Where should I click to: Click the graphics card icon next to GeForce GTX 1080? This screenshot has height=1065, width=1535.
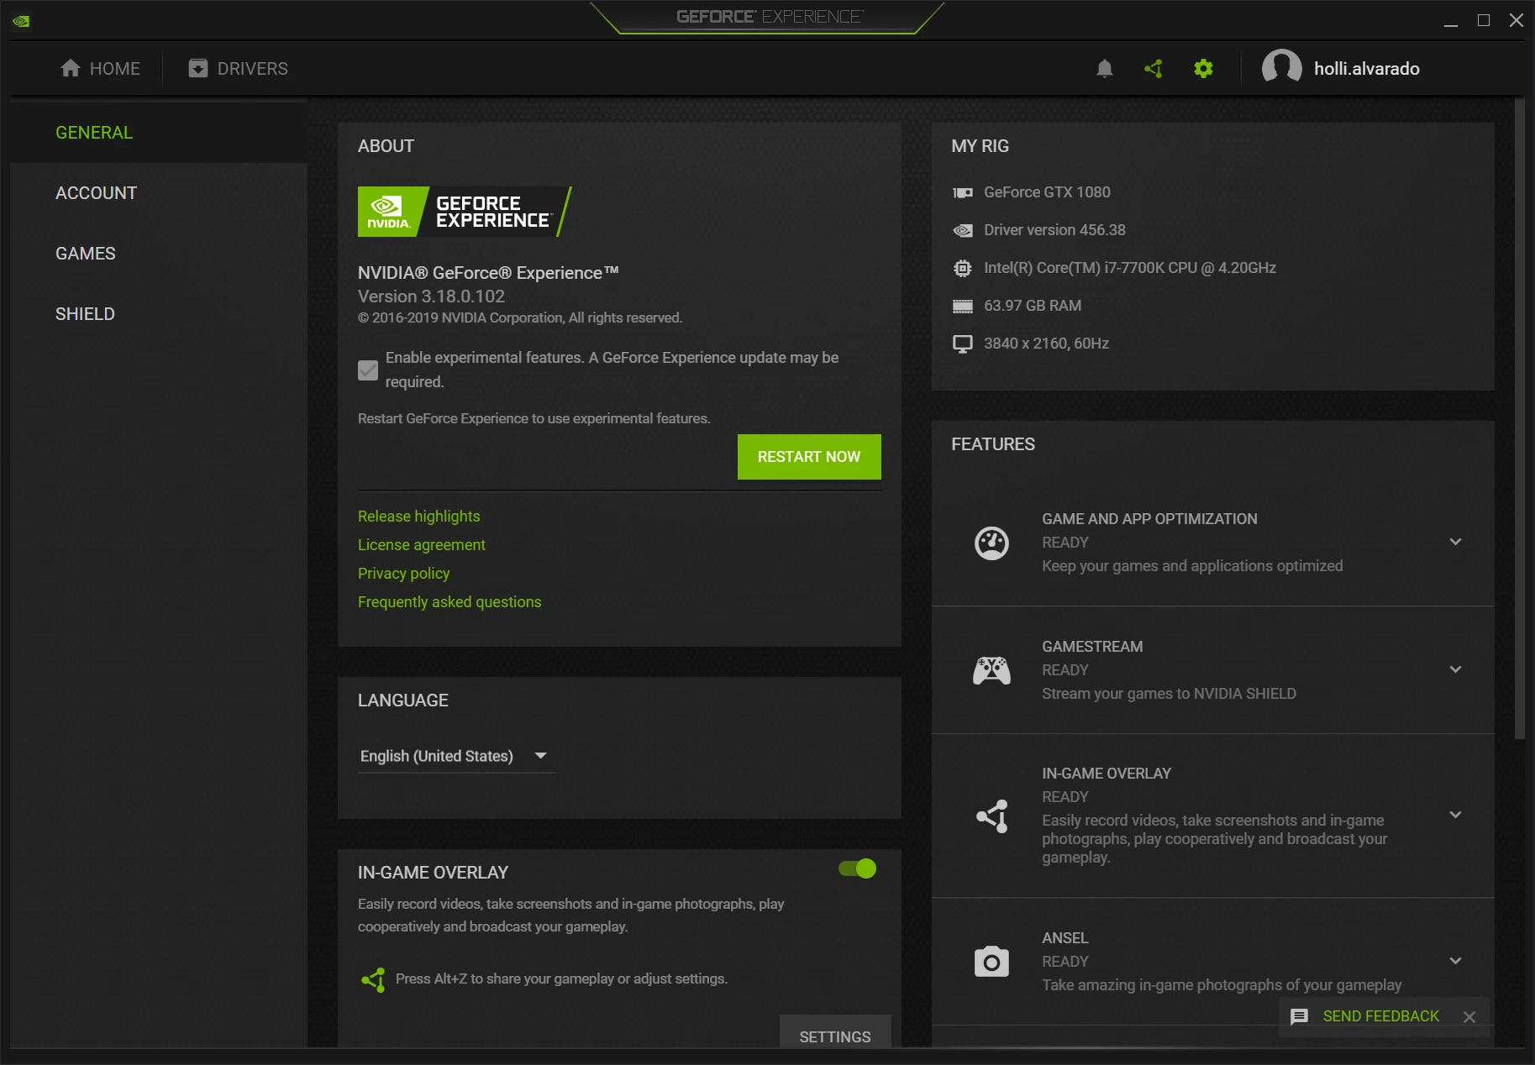pyautogui.click(x=963, y=192)
